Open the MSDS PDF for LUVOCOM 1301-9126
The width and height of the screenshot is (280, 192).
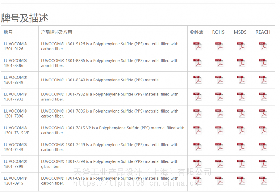(241, 46)
